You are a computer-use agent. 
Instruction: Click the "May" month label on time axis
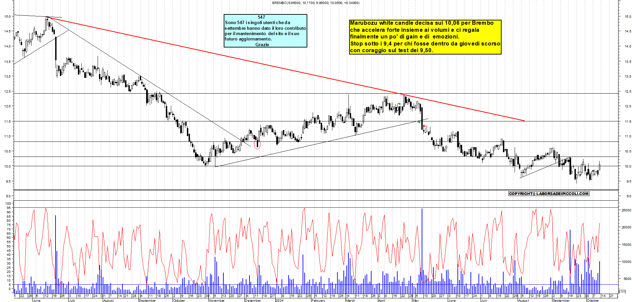[x=416, y=300]
